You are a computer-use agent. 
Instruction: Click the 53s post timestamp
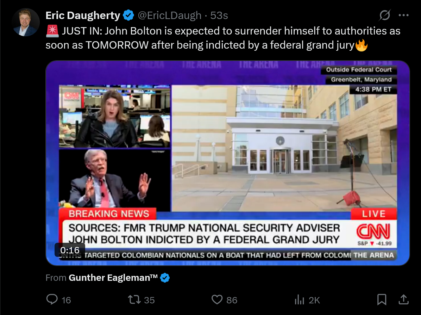pos(219,15)
